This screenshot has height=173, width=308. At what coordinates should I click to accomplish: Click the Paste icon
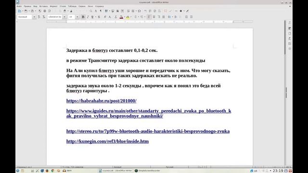[65, 11]
